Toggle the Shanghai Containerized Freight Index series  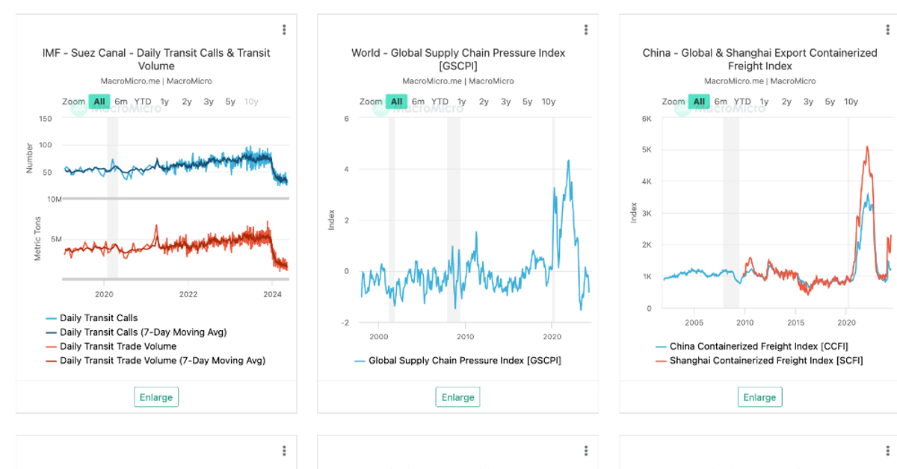click(x=766, y=361)
